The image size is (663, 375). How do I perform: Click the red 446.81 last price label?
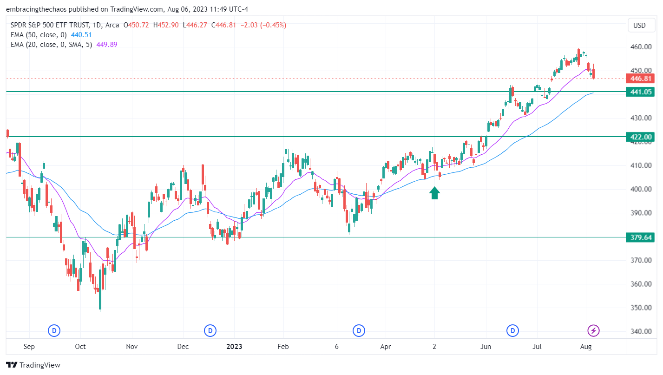point(640,79)
